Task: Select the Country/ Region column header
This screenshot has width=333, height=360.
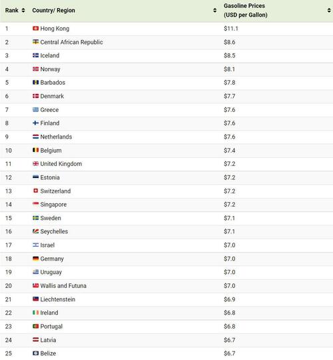Action: [53, 10]
